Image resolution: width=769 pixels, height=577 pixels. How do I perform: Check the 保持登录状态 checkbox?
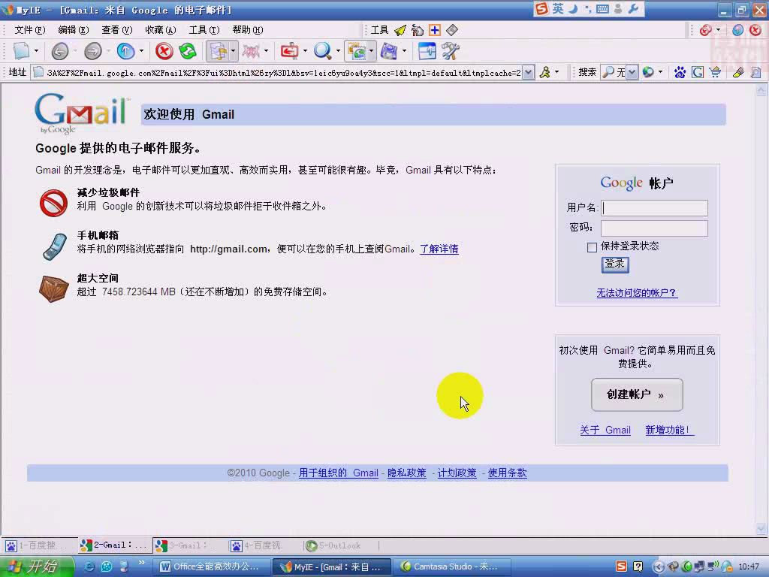pyautogui.click(x=592, y=247)
